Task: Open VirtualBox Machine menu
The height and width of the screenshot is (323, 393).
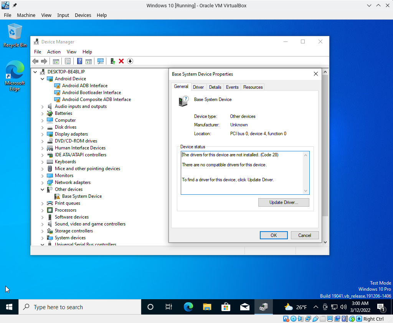Action: click(x=26, y=15)
